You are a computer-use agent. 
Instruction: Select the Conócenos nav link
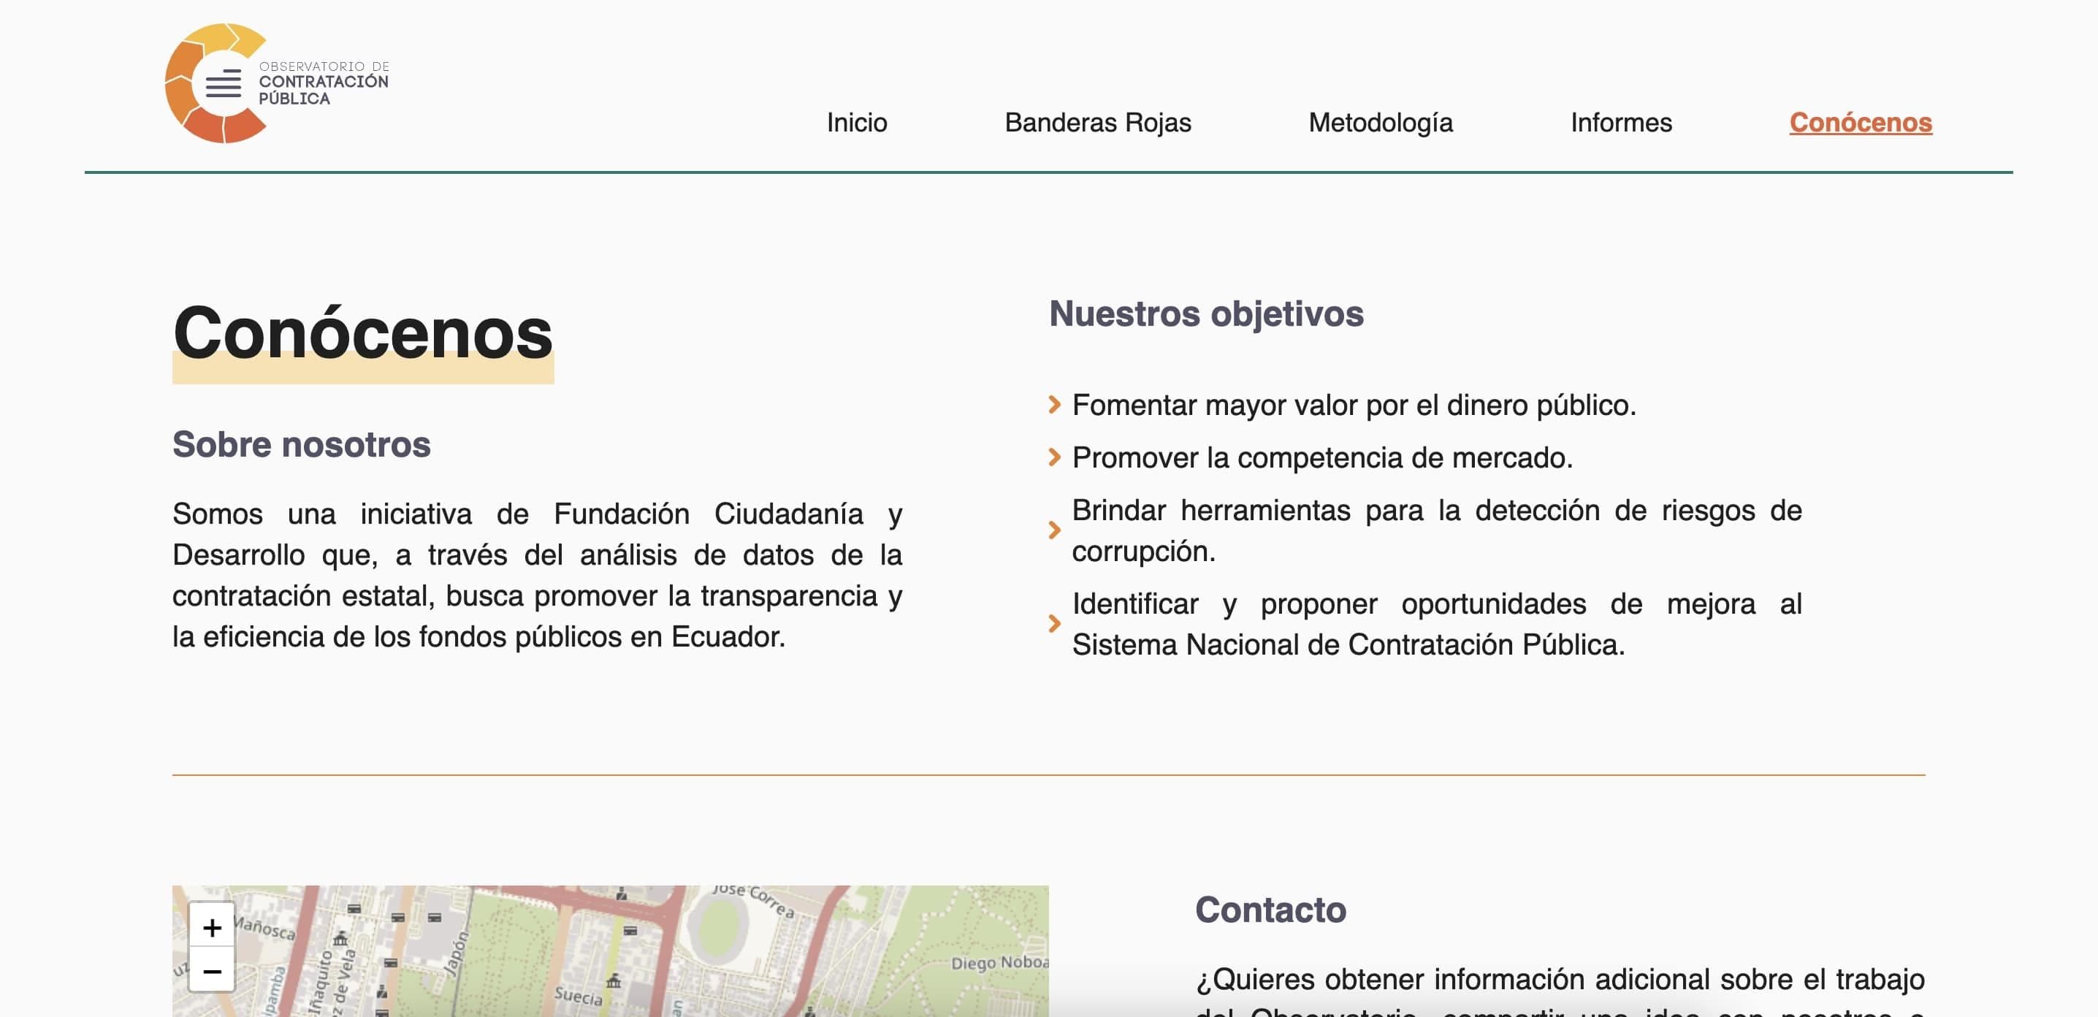[1860, 122]
